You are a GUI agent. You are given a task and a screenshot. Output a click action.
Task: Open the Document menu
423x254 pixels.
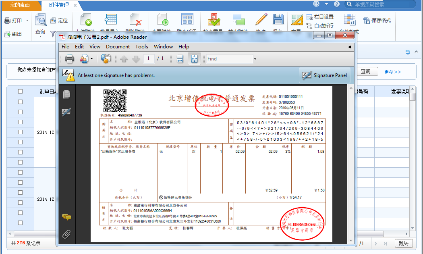pos(118,47)
